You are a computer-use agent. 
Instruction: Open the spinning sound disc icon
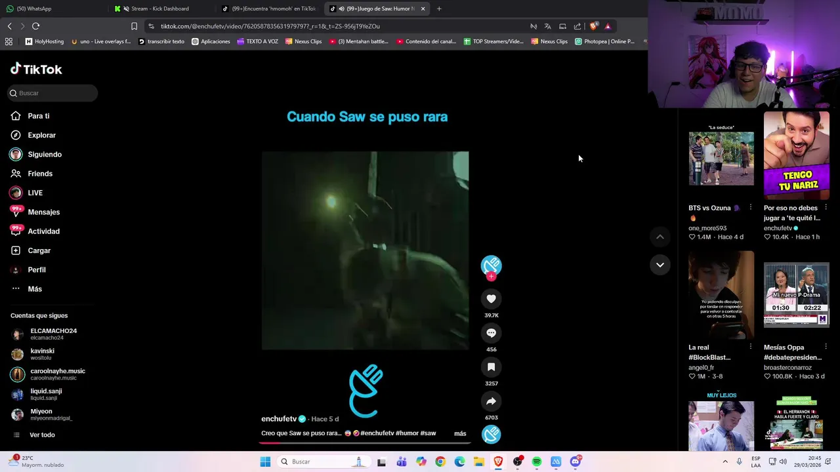tap(491, 434)
